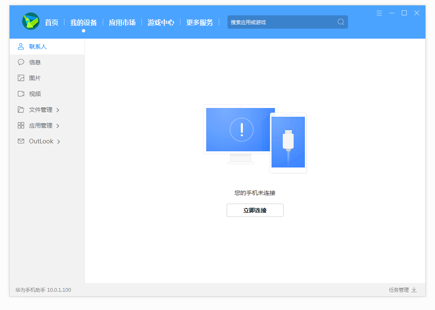
Task: Open the 信息 messages panel via its icon
Action: (21, 62)
